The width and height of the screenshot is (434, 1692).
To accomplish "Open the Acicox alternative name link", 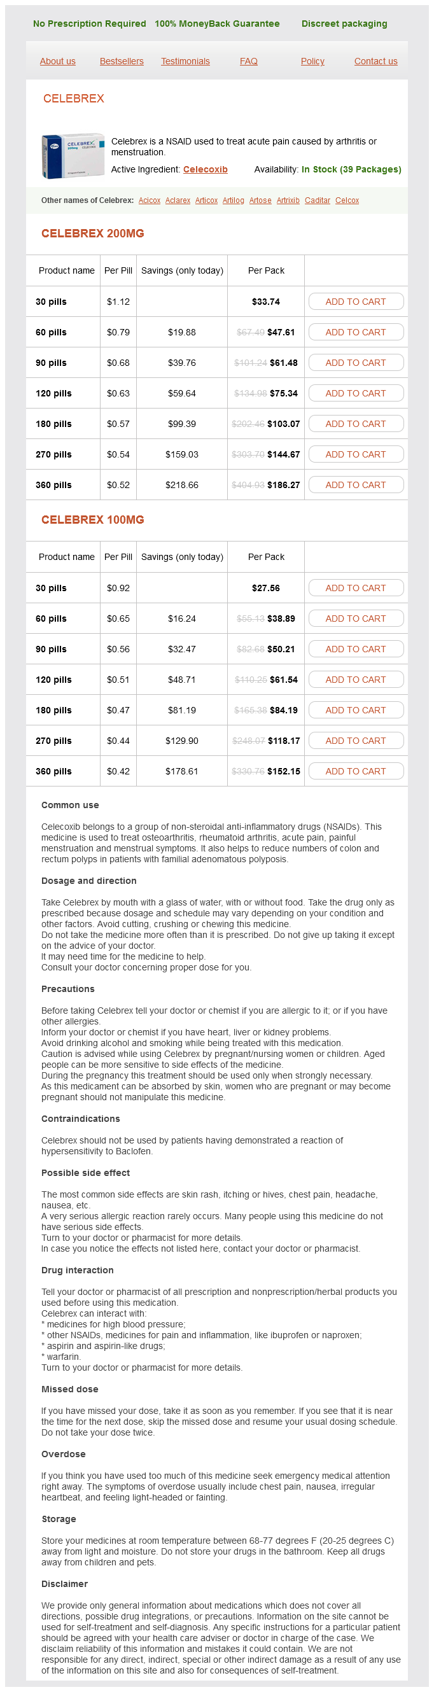I will [149, 200].
